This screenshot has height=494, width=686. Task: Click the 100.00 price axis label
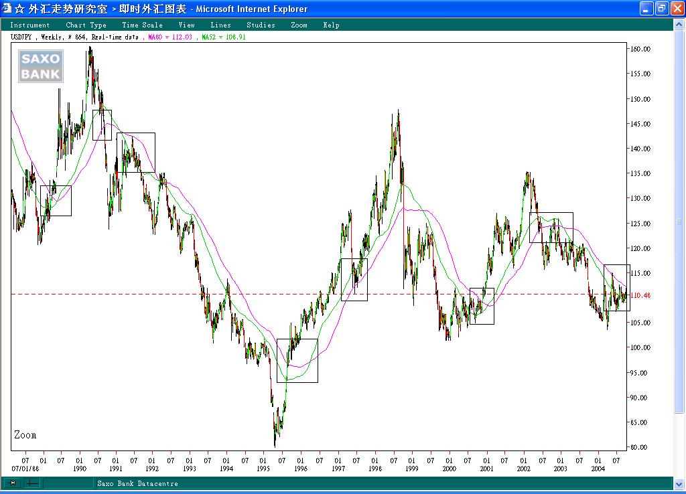[x=640, y=347]
